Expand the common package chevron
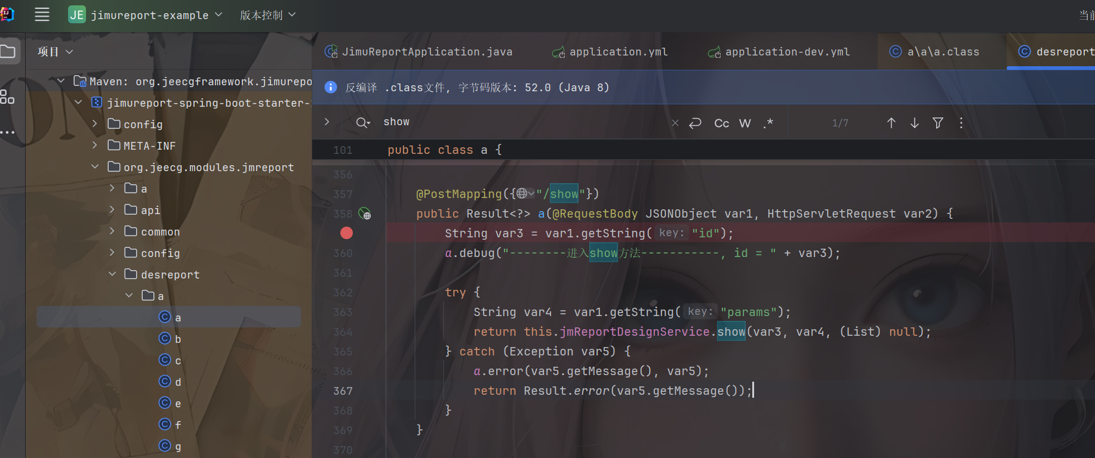Image resolution: width=1095 pixels, height=458 pixels. pos(112,231)
